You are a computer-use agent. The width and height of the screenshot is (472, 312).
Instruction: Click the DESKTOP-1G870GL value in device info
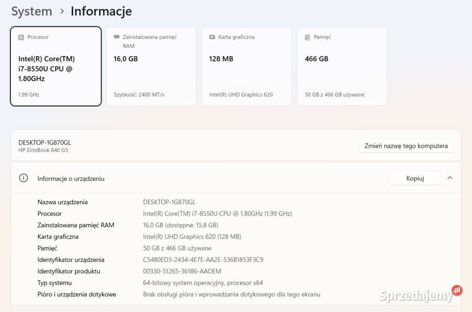pos(169,202)
